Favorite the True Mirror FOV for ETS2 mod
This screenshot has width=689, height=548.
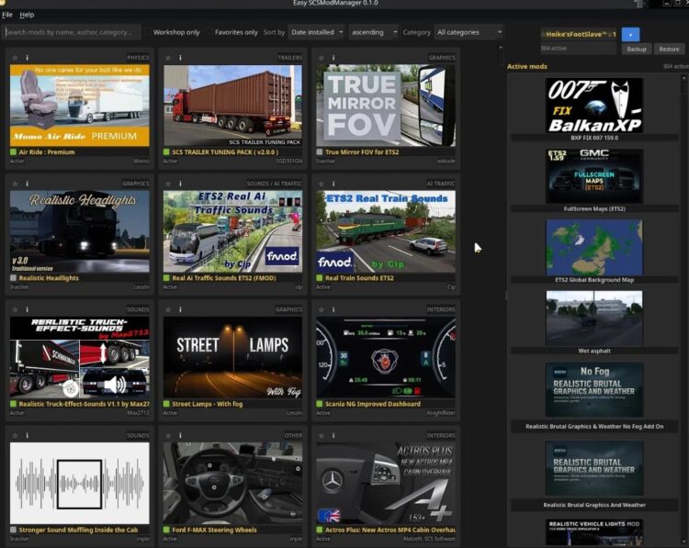click(x=322, y=58)
